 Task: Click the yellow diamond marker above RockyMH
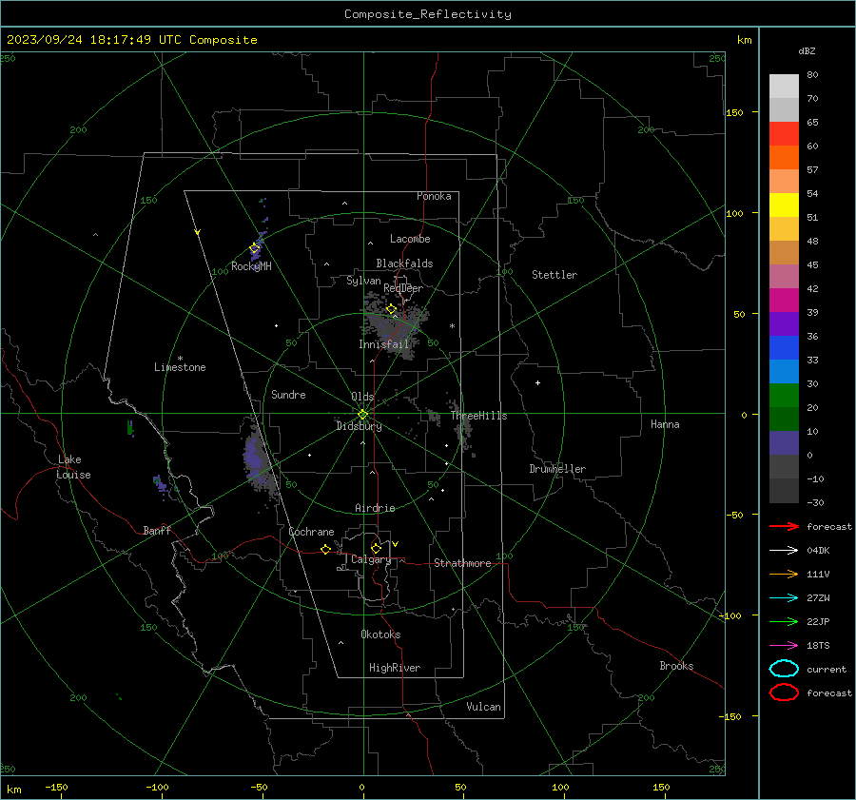pos(254,248)
